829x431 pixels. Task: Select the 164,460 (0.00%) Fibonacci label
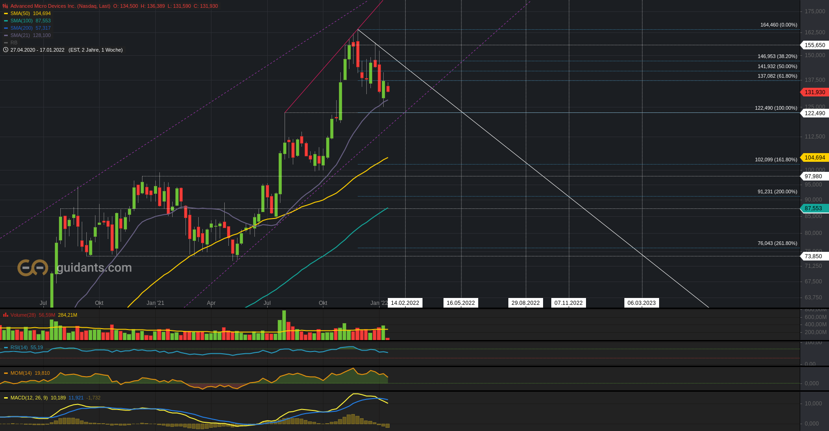click(x=779, y=25)
